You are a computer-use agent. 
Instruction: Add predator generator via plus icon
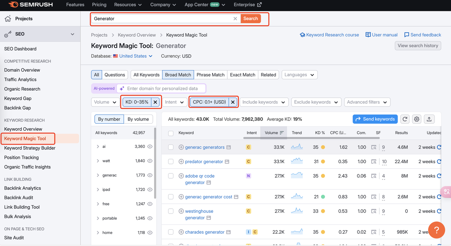tap(181, 162)
